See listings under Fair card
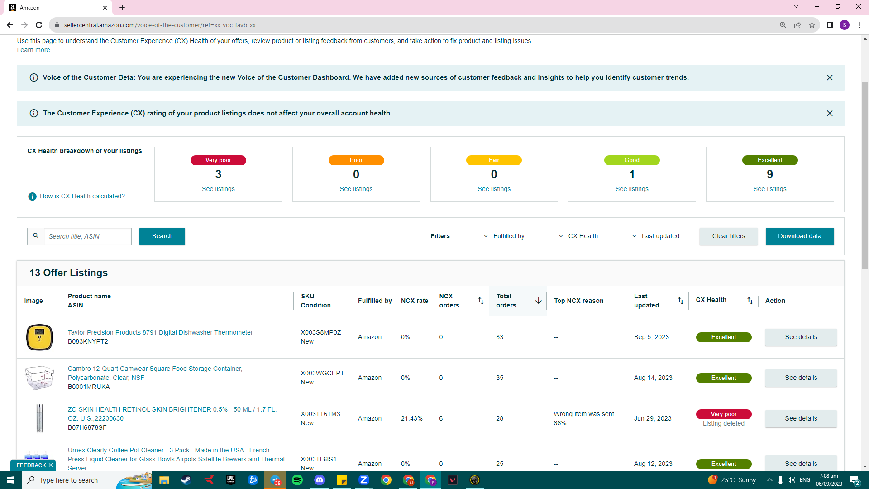This screenshot has width=869, height=489. tap(494, 189)
